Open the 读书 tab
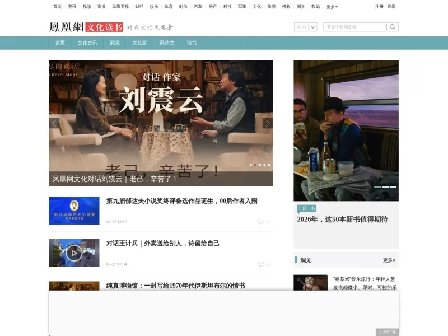Image resolution: width=448 pixels, height=336 pixels. pyautogui.click(x=192, y=43)
